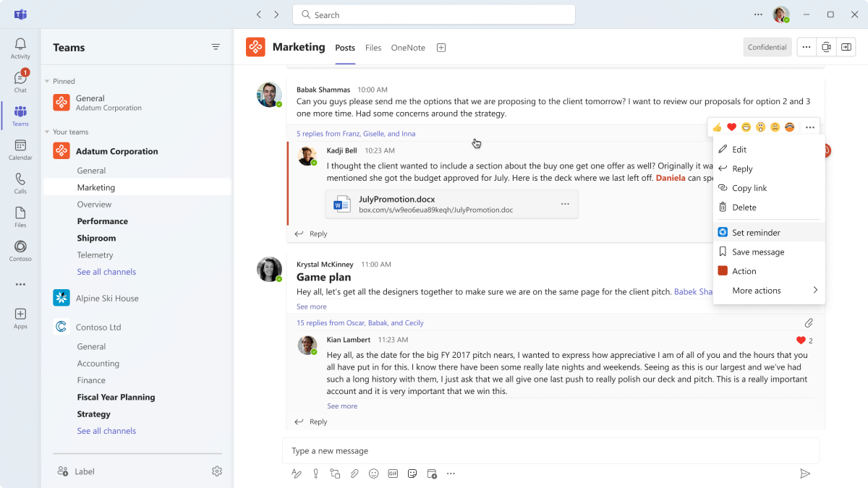This screenshot has height=488, width=868.
Task: React with the thumbs up emoji
Action: tap(717, 127)
